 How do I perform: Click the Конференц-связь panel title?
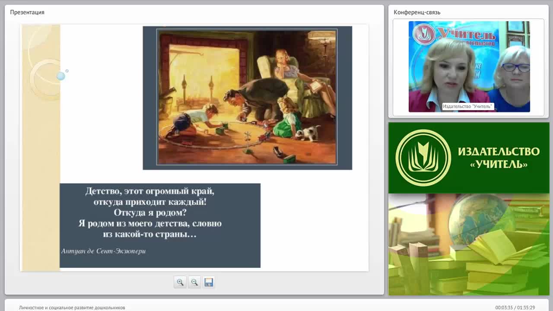click(417, 12)
